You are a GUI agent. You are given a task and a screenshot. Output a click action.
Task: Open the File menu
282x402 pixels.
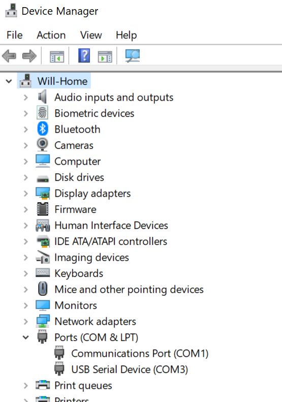tap(15, 35)
